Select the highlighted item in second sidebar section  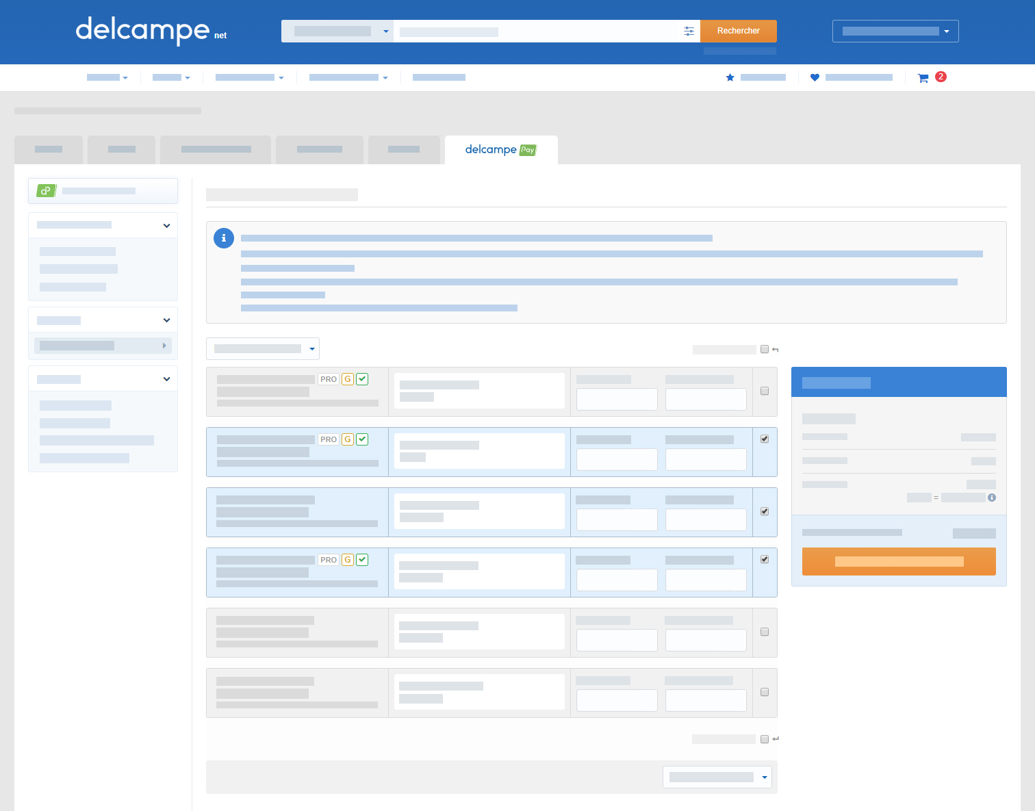coord(103,346)
